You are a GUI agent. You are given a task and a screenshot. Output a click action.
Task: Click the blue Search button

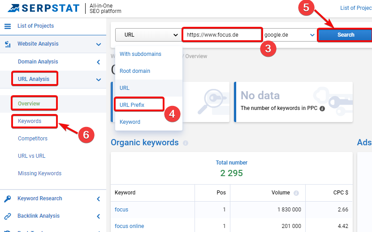coord(345,35)
